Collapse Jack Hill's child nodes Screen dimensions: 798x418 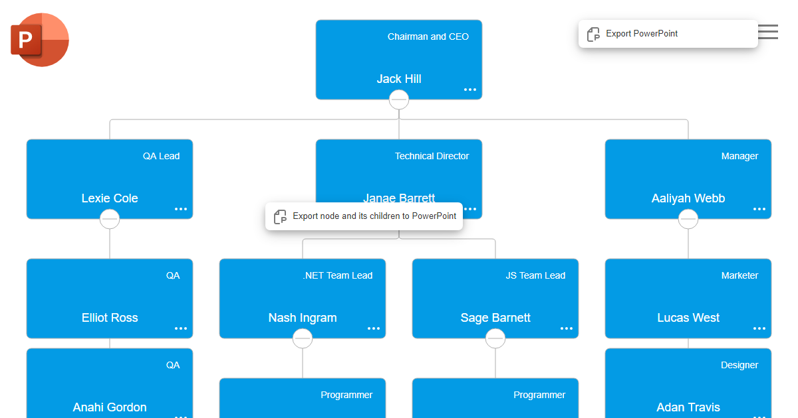click(399, 100)
